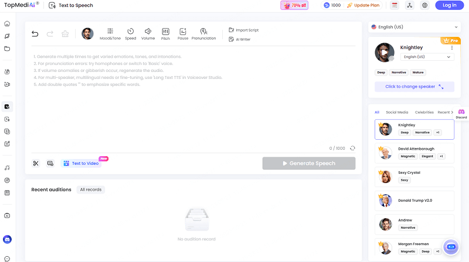Screen dimensions: 469x262
Task: Click the rocket explore icon in sidebar
Action: pos(7,36)
